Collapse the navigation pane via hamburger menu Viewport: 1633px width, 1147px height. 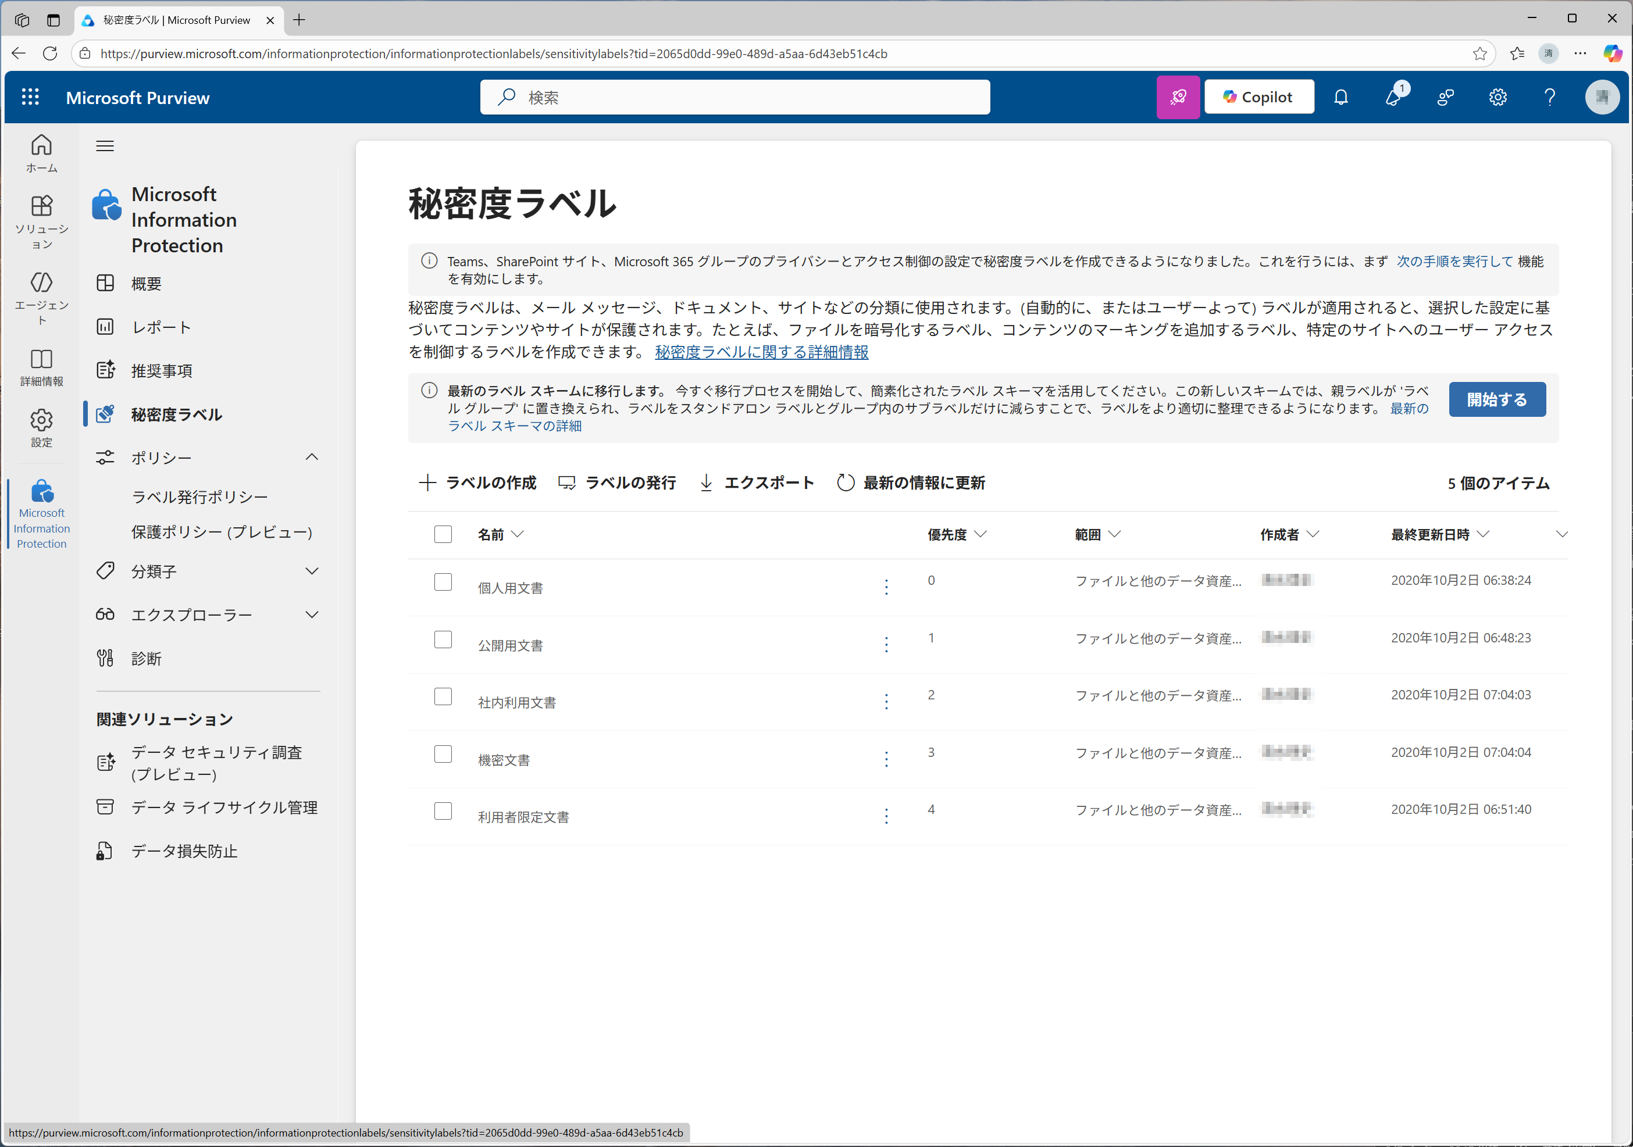105,145
